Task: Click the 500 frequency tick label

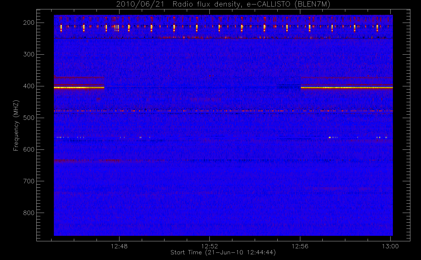Action: (29, 118)
